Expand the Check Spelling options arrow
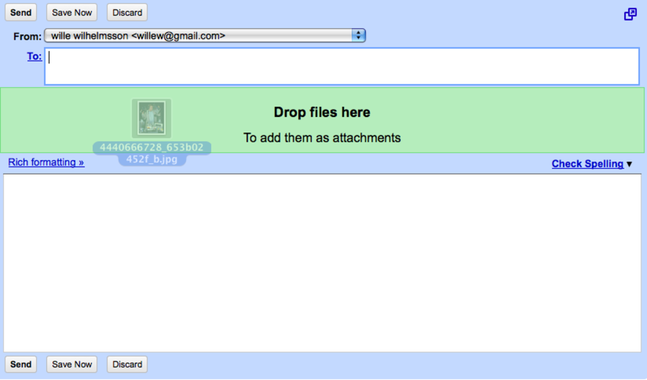The width and height of the screenshot is (647, 380). click(629, 164)
